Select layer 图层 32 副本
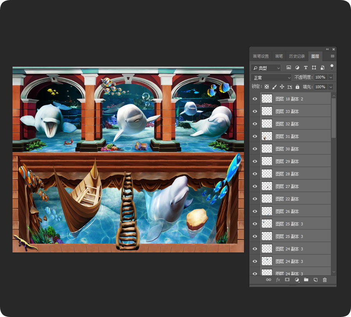The image size is (351, 317). pyautogui.click(x=295, y=124)
